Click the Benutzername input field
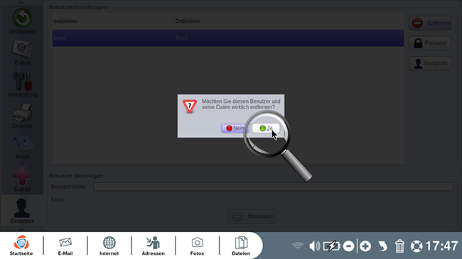 click(x=273, y=187)
